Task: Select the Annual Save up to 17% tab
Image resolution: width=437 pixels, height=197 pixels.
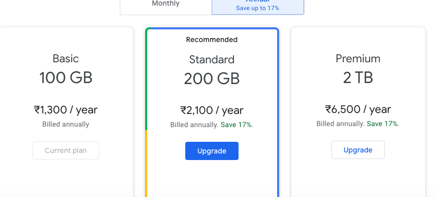Action: pyautogui.click(x=258, y=7)
